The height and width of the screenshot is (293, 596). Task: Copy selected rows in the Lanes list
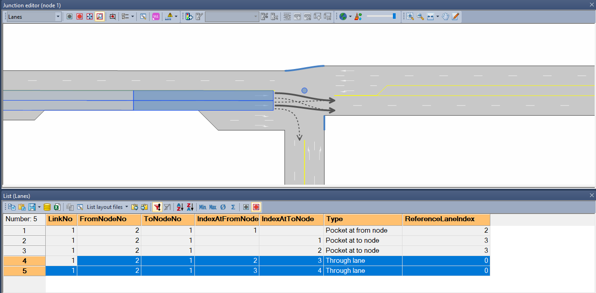click(12, 207)
